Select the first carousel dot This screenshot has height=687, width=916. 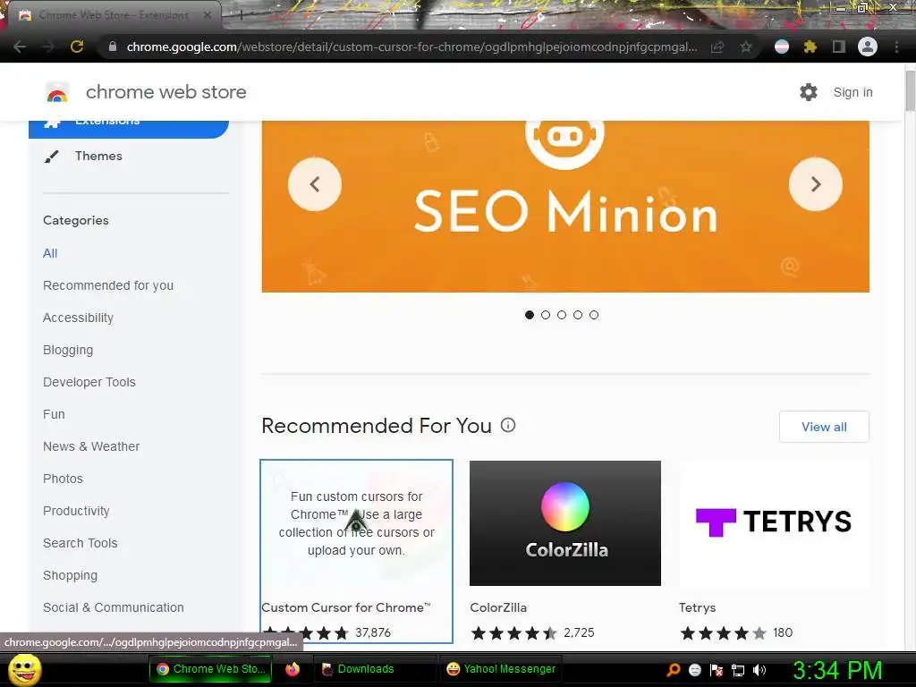[x=530, y=315]
